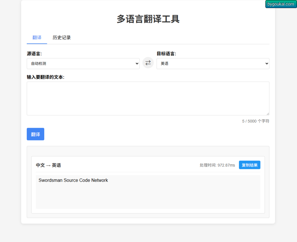Open the 历史记录 tab

click(x=62, y=38)
